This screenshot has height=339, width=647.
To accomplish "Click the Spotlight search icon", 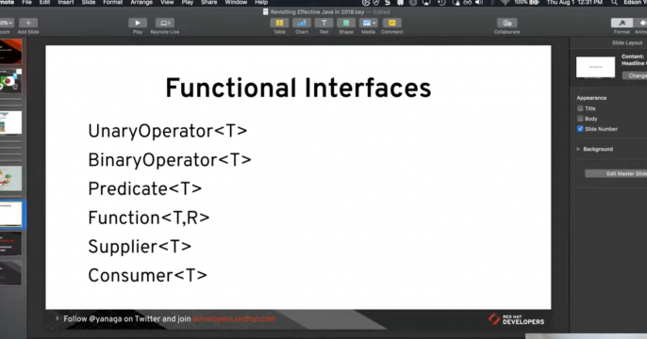I will coord(614,3).
